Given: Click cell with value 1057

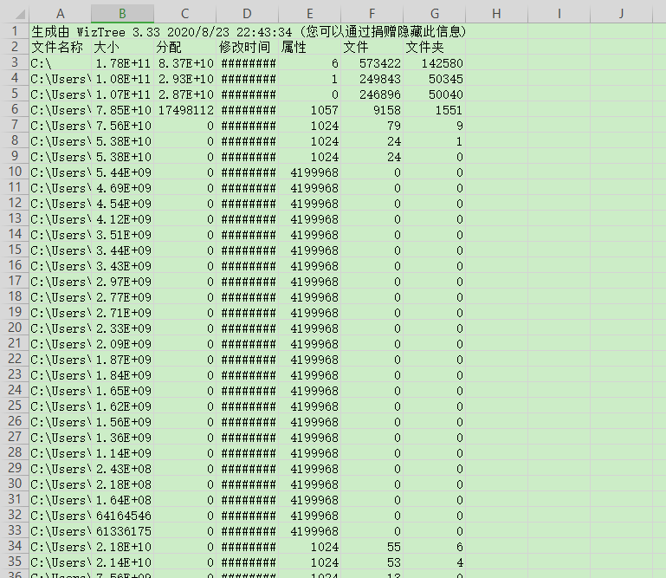Looking at the screenshot, I should point(310,110).
